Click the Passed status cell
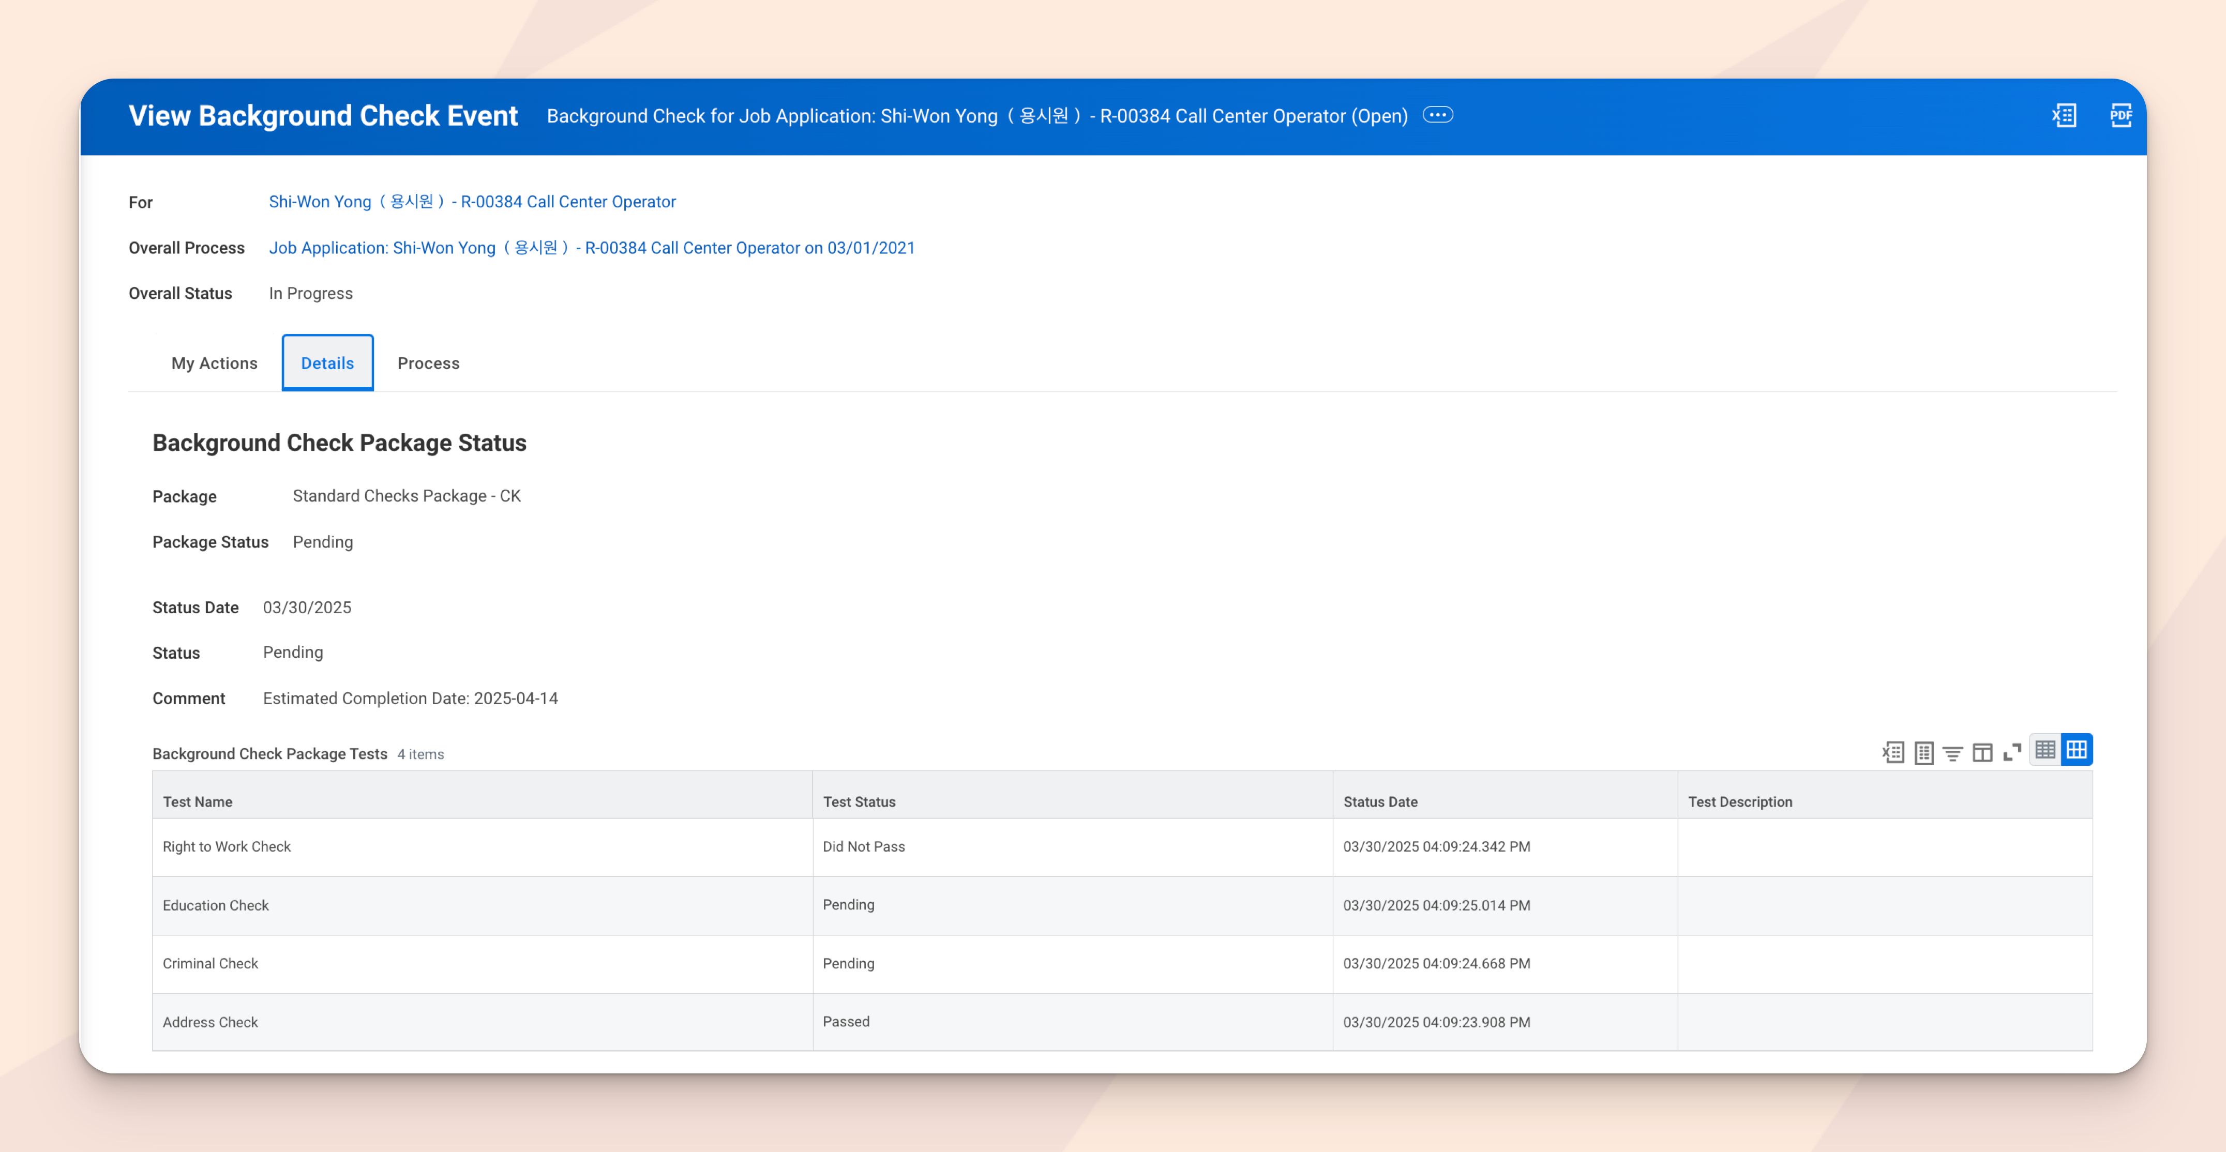Image resolution: width=2226 pixels, height=1152 pixels. (1072, 1022)
